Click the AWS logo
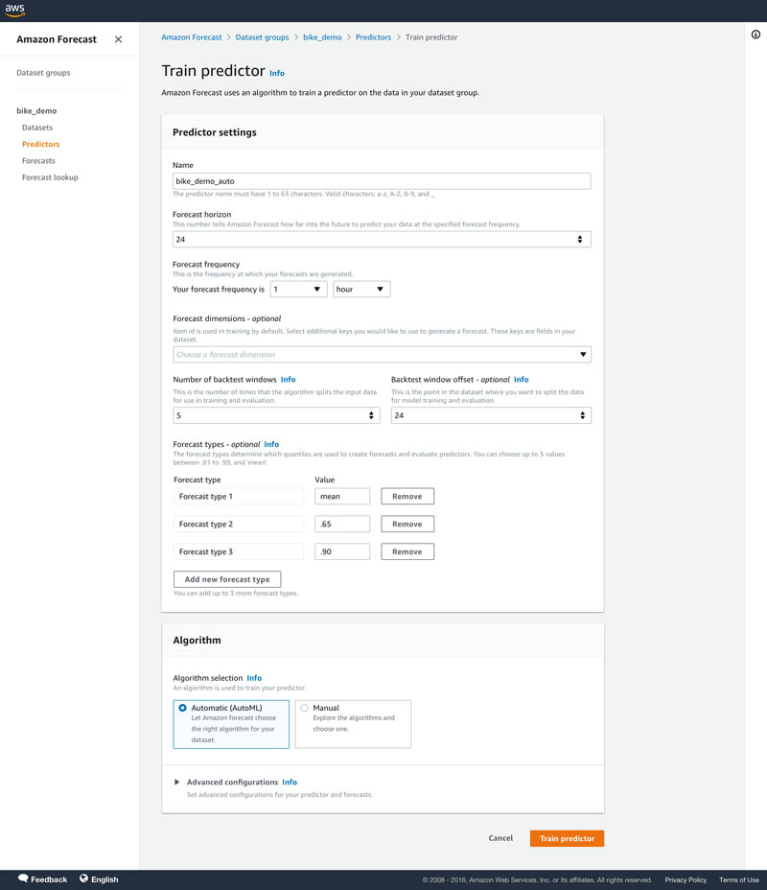 pyautogui.click(x=14, y=11)
